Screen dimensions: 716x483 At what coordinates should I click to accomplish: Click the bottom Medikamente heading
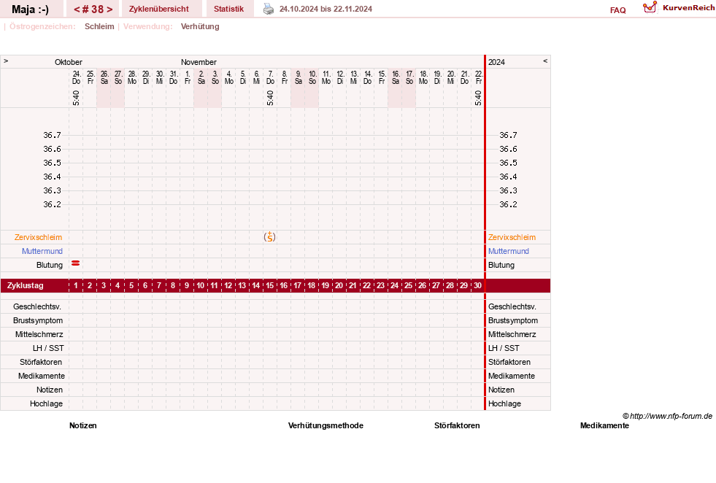[604, 425]
